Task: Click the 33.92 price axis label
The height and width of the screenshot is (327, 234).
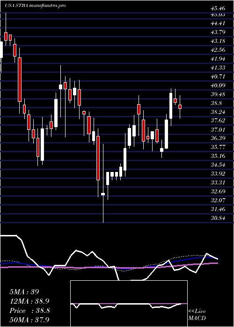Action: (218, 174)
